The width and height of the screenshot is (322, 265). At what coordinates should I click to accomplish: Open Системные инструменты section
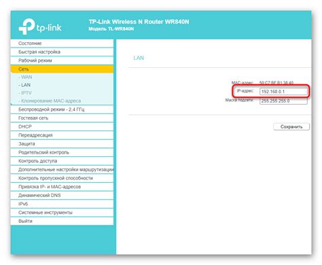pos(62,213)
